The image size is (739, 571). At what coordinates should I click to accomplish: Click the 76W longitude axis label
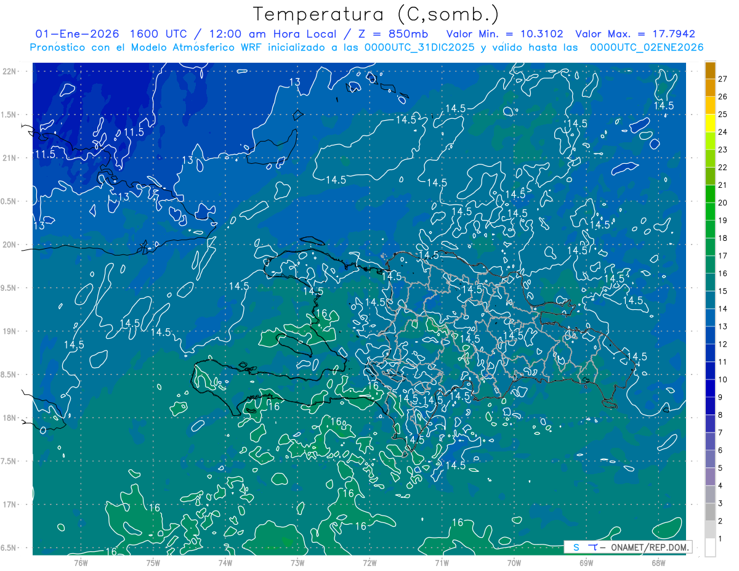click(x=81, y=562)
